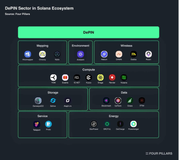Click the green DePIN header banner
This screenshot has height=160, width=179.
pos(88,32)
